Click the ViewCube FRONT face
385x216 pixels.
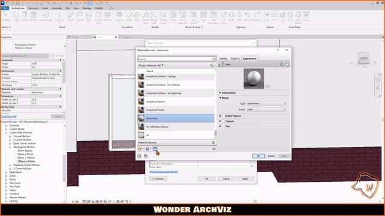[364, 58]
